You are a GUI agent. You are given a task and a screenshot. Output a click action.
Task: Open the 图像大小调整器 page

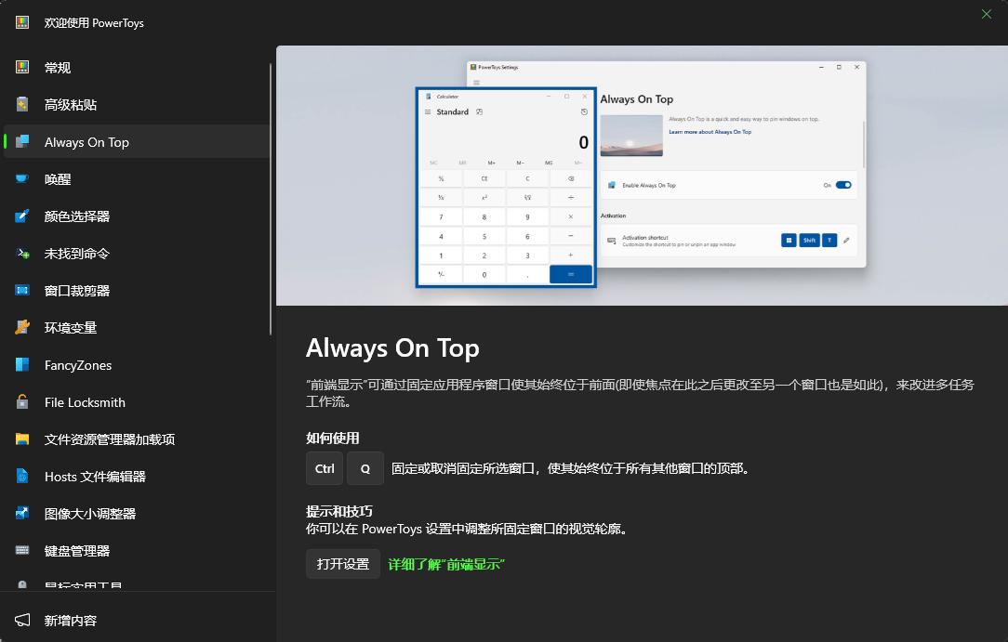point(137,514)
